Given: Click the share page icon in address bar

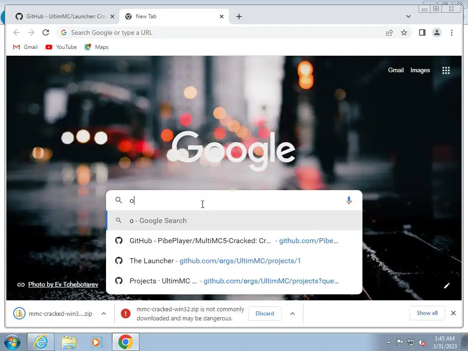Looking at the screenshot, I should [x=389, y=32].
